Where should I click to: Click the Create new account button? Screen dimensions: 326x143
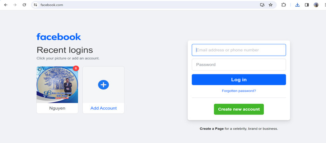click(239, 109)
